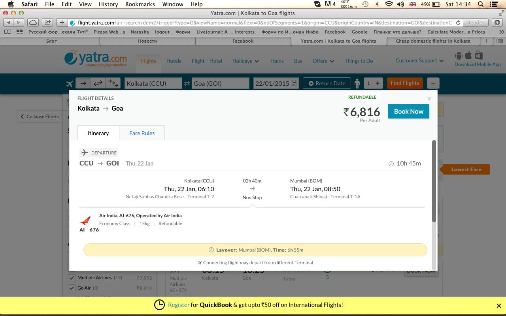
Task: Click the Safari iCloud tabs icon
Action: pyautogui.click(x=33, y=23)
